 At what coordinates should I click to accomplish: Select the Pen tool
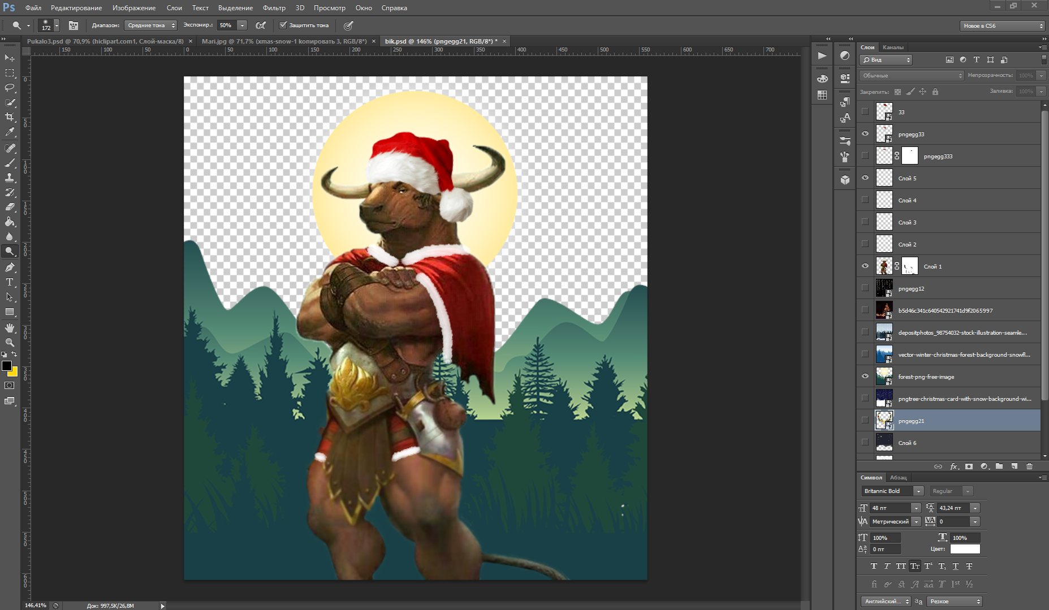[x=10, y=267]
